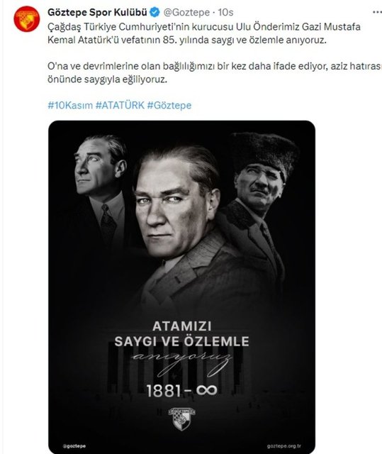This screenshot has width=382, height=454.
Task: Click the tweet text about the 85th anniversary
Action: [204, 33]
